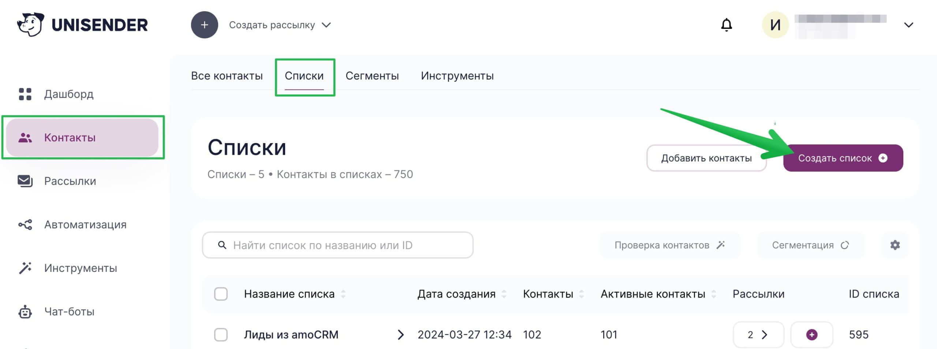Click the contacts count 102
Screen dimensions: 937x349
[x=532, y=335]
